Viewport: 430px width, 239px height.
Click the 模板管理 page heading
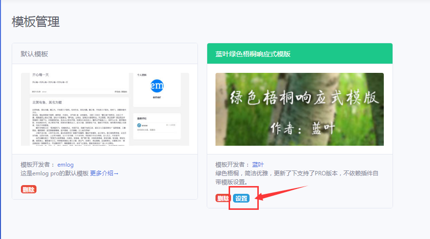point(36,22)
